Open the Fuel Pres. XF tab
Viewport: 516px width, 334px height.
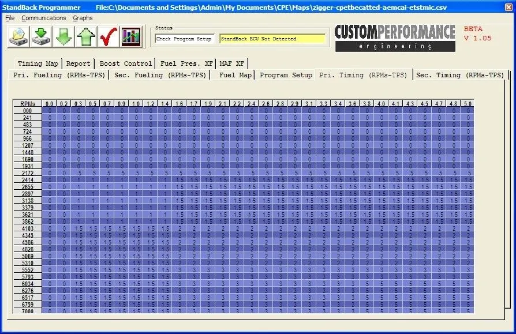click(186, 63)
